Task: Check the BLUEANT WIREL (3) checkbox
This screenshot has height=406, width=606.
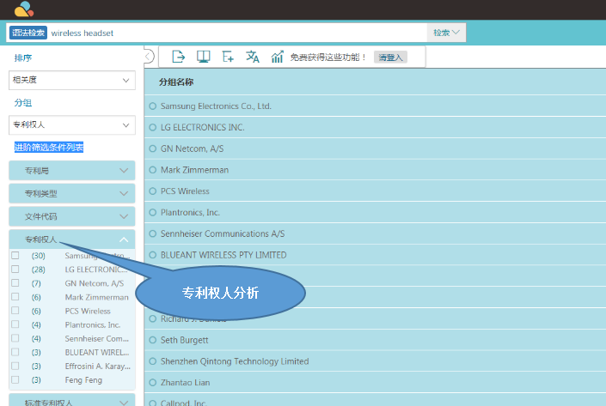Action: (x=15, y=352)
